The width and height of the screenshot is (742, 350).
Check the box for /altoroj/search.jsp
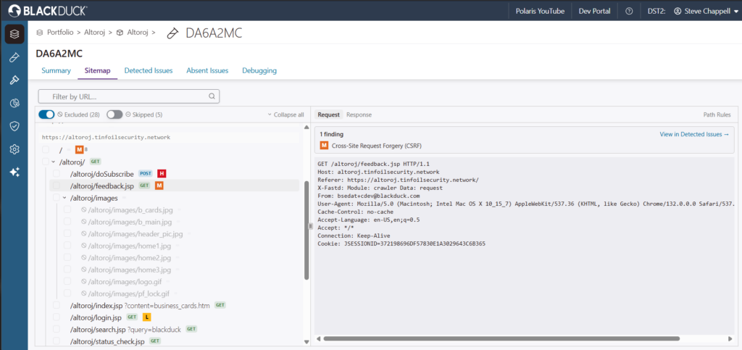[57, 329]
